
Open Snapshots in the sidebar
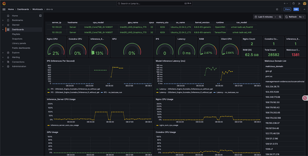point(17,39)
